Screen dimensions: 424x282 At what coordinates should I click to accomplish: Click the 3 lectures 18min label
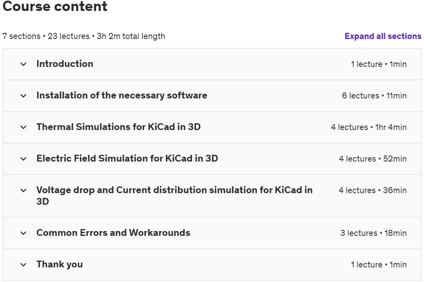373,233
